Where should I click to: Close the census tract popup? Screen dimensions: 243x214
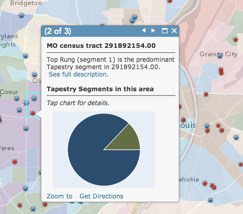tap(174, 31)
